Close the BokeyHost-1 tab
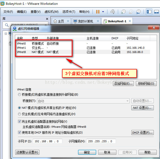Screen dimensions: 160x159 coord(130,21)
